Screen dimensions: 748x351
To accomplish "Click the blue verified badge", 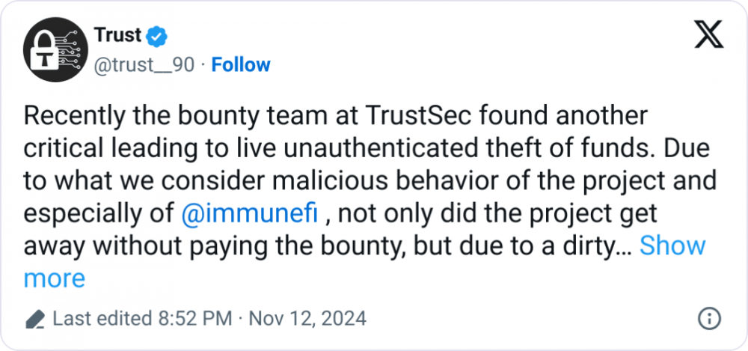I will (157, 37).
